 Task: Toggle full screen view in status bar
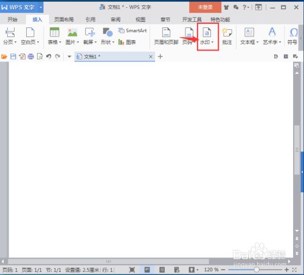[x=132, y=270]
